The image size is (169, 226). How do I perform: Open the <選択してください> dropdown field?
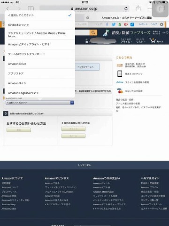pos(40,103)
